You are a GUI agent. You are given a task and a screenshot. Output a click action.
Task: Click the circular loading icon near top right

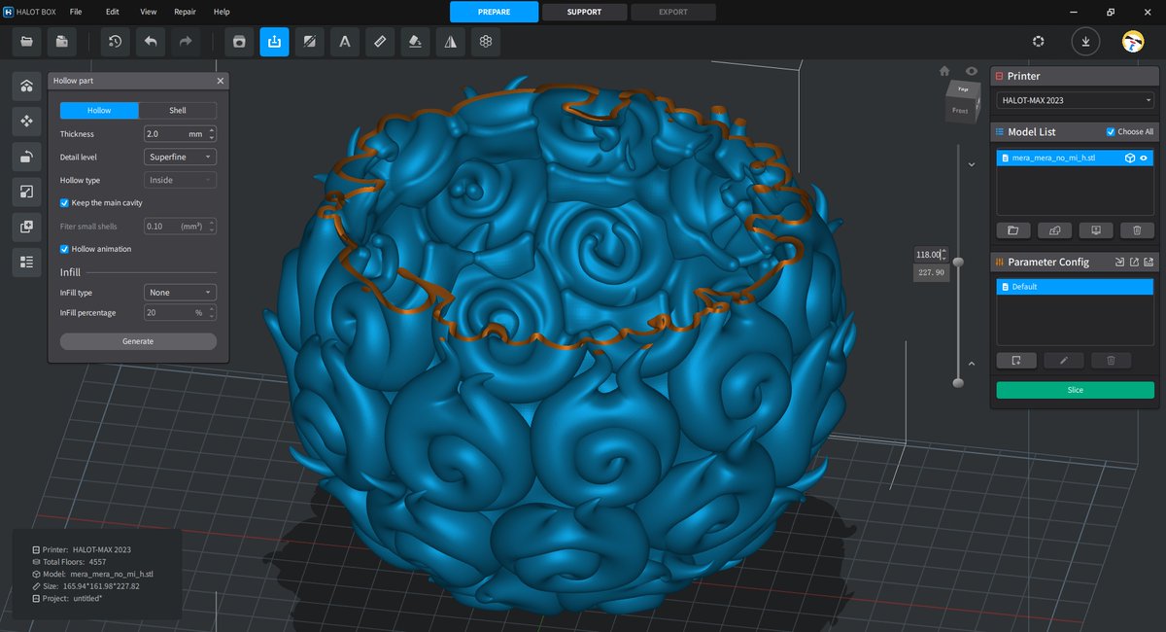1038,41
